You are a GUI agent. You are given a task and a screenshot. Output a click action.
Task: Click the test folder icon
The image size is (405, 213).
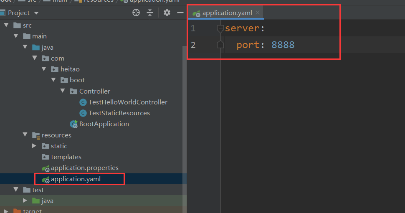coord(27,190)
